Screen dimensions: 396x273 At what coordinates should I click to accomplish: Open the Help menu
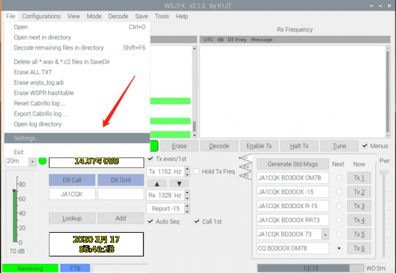182,17
